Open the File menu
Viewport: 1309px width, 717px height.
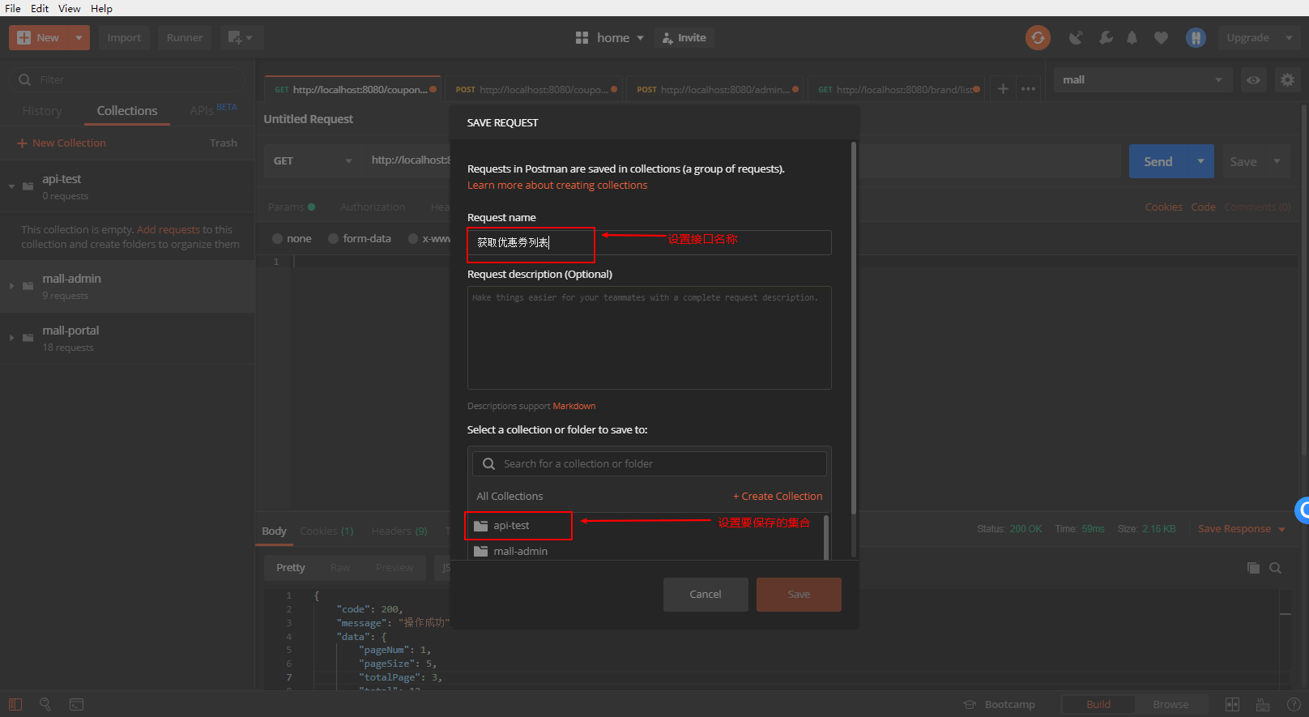[13, 8]
